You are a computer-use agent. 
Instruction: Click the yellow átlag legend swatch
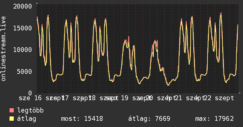pyautogui.click(x=12, y=118)
